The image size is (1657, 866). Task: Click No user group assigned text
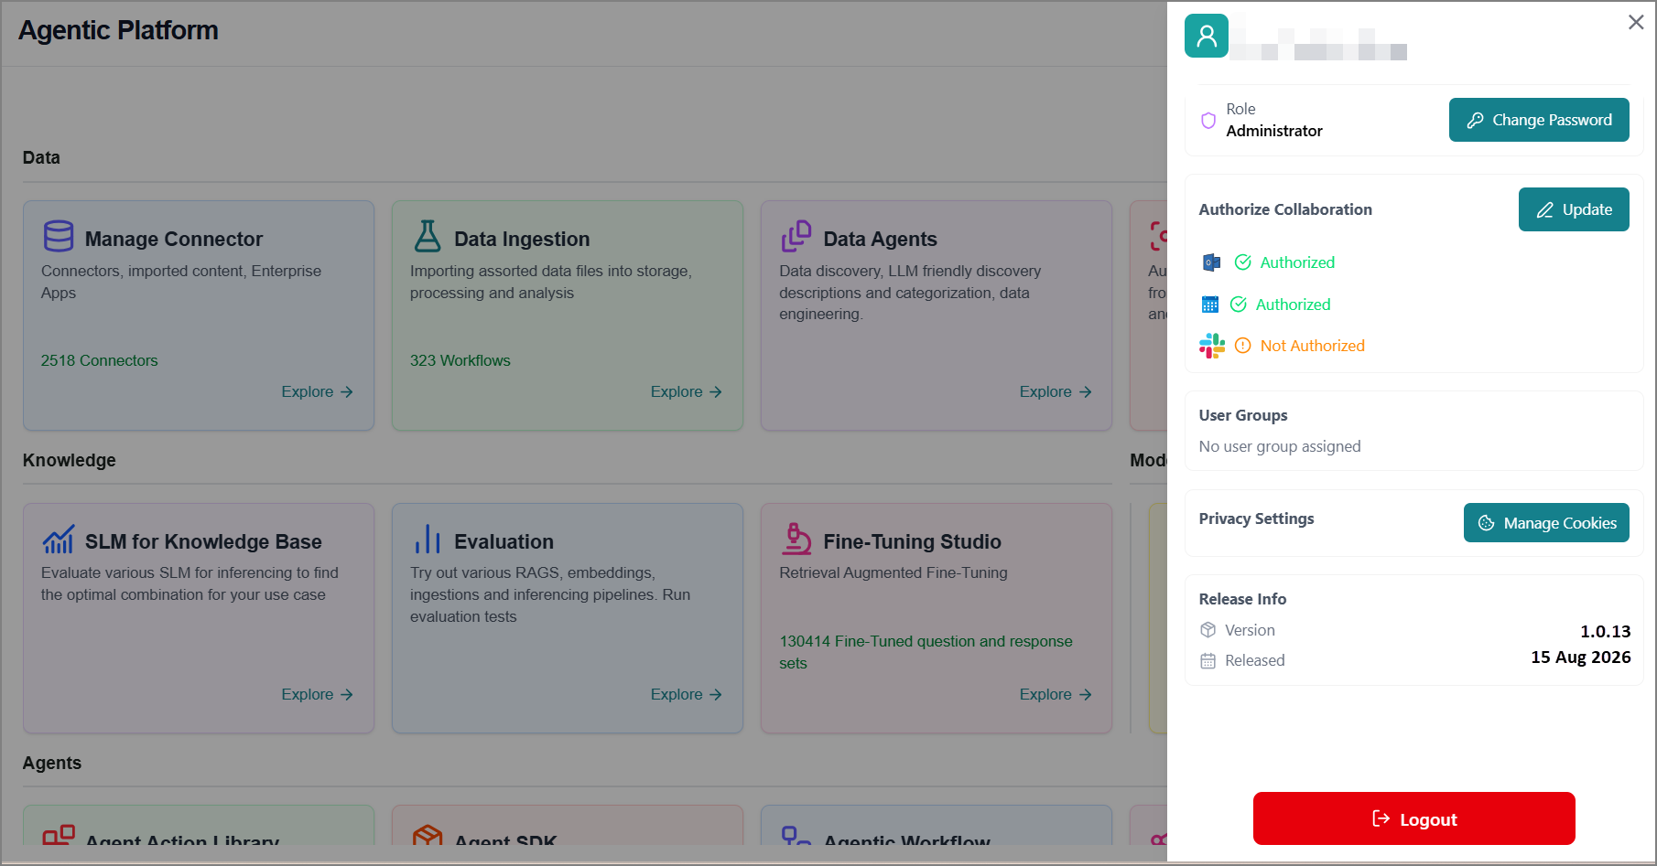click(1280, 446)
